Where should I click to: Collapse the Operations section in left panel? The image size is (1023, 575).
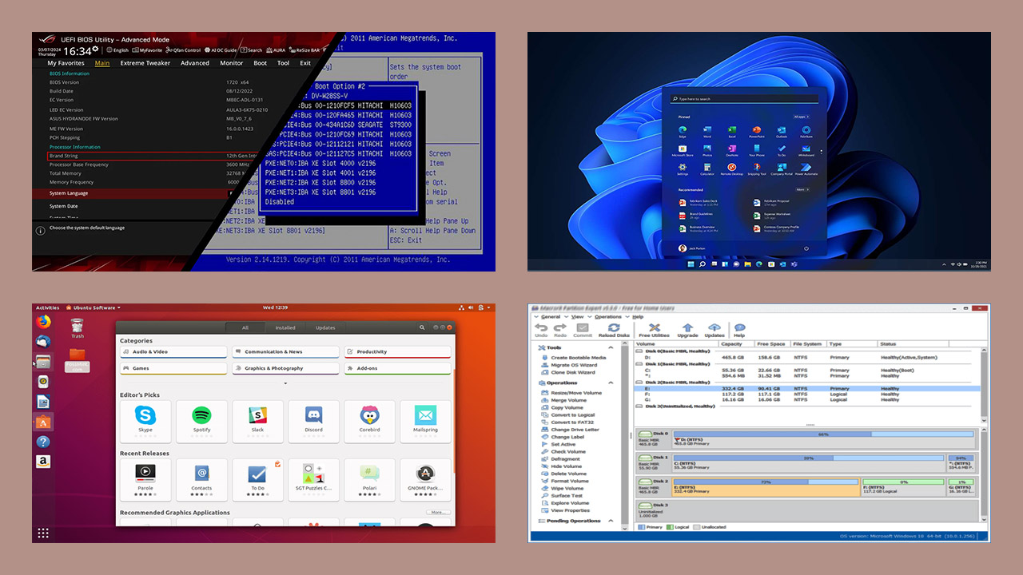pyautogui.click(x=611, y=383)
